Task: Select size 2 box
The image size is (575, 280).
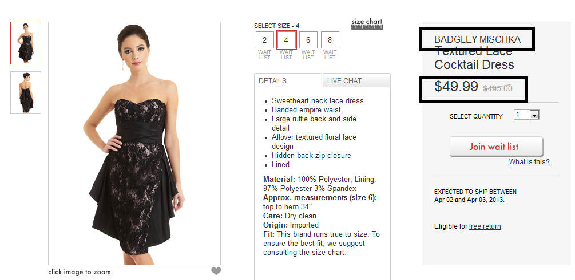Action: (x=265, y=40)
